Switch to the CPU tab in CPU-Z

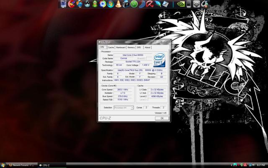(x=103, y=47)
